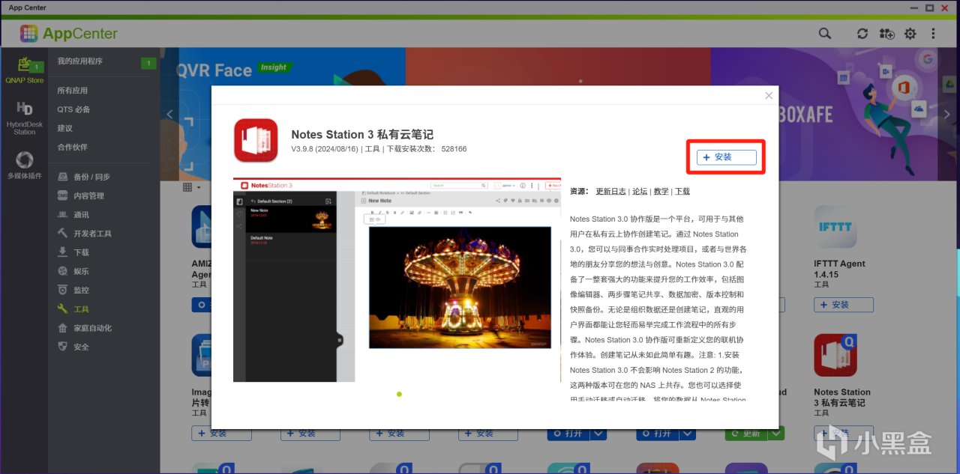Click the AppCenter colorful grid logo
960x474 pixels.
click(x=28, y=33)
